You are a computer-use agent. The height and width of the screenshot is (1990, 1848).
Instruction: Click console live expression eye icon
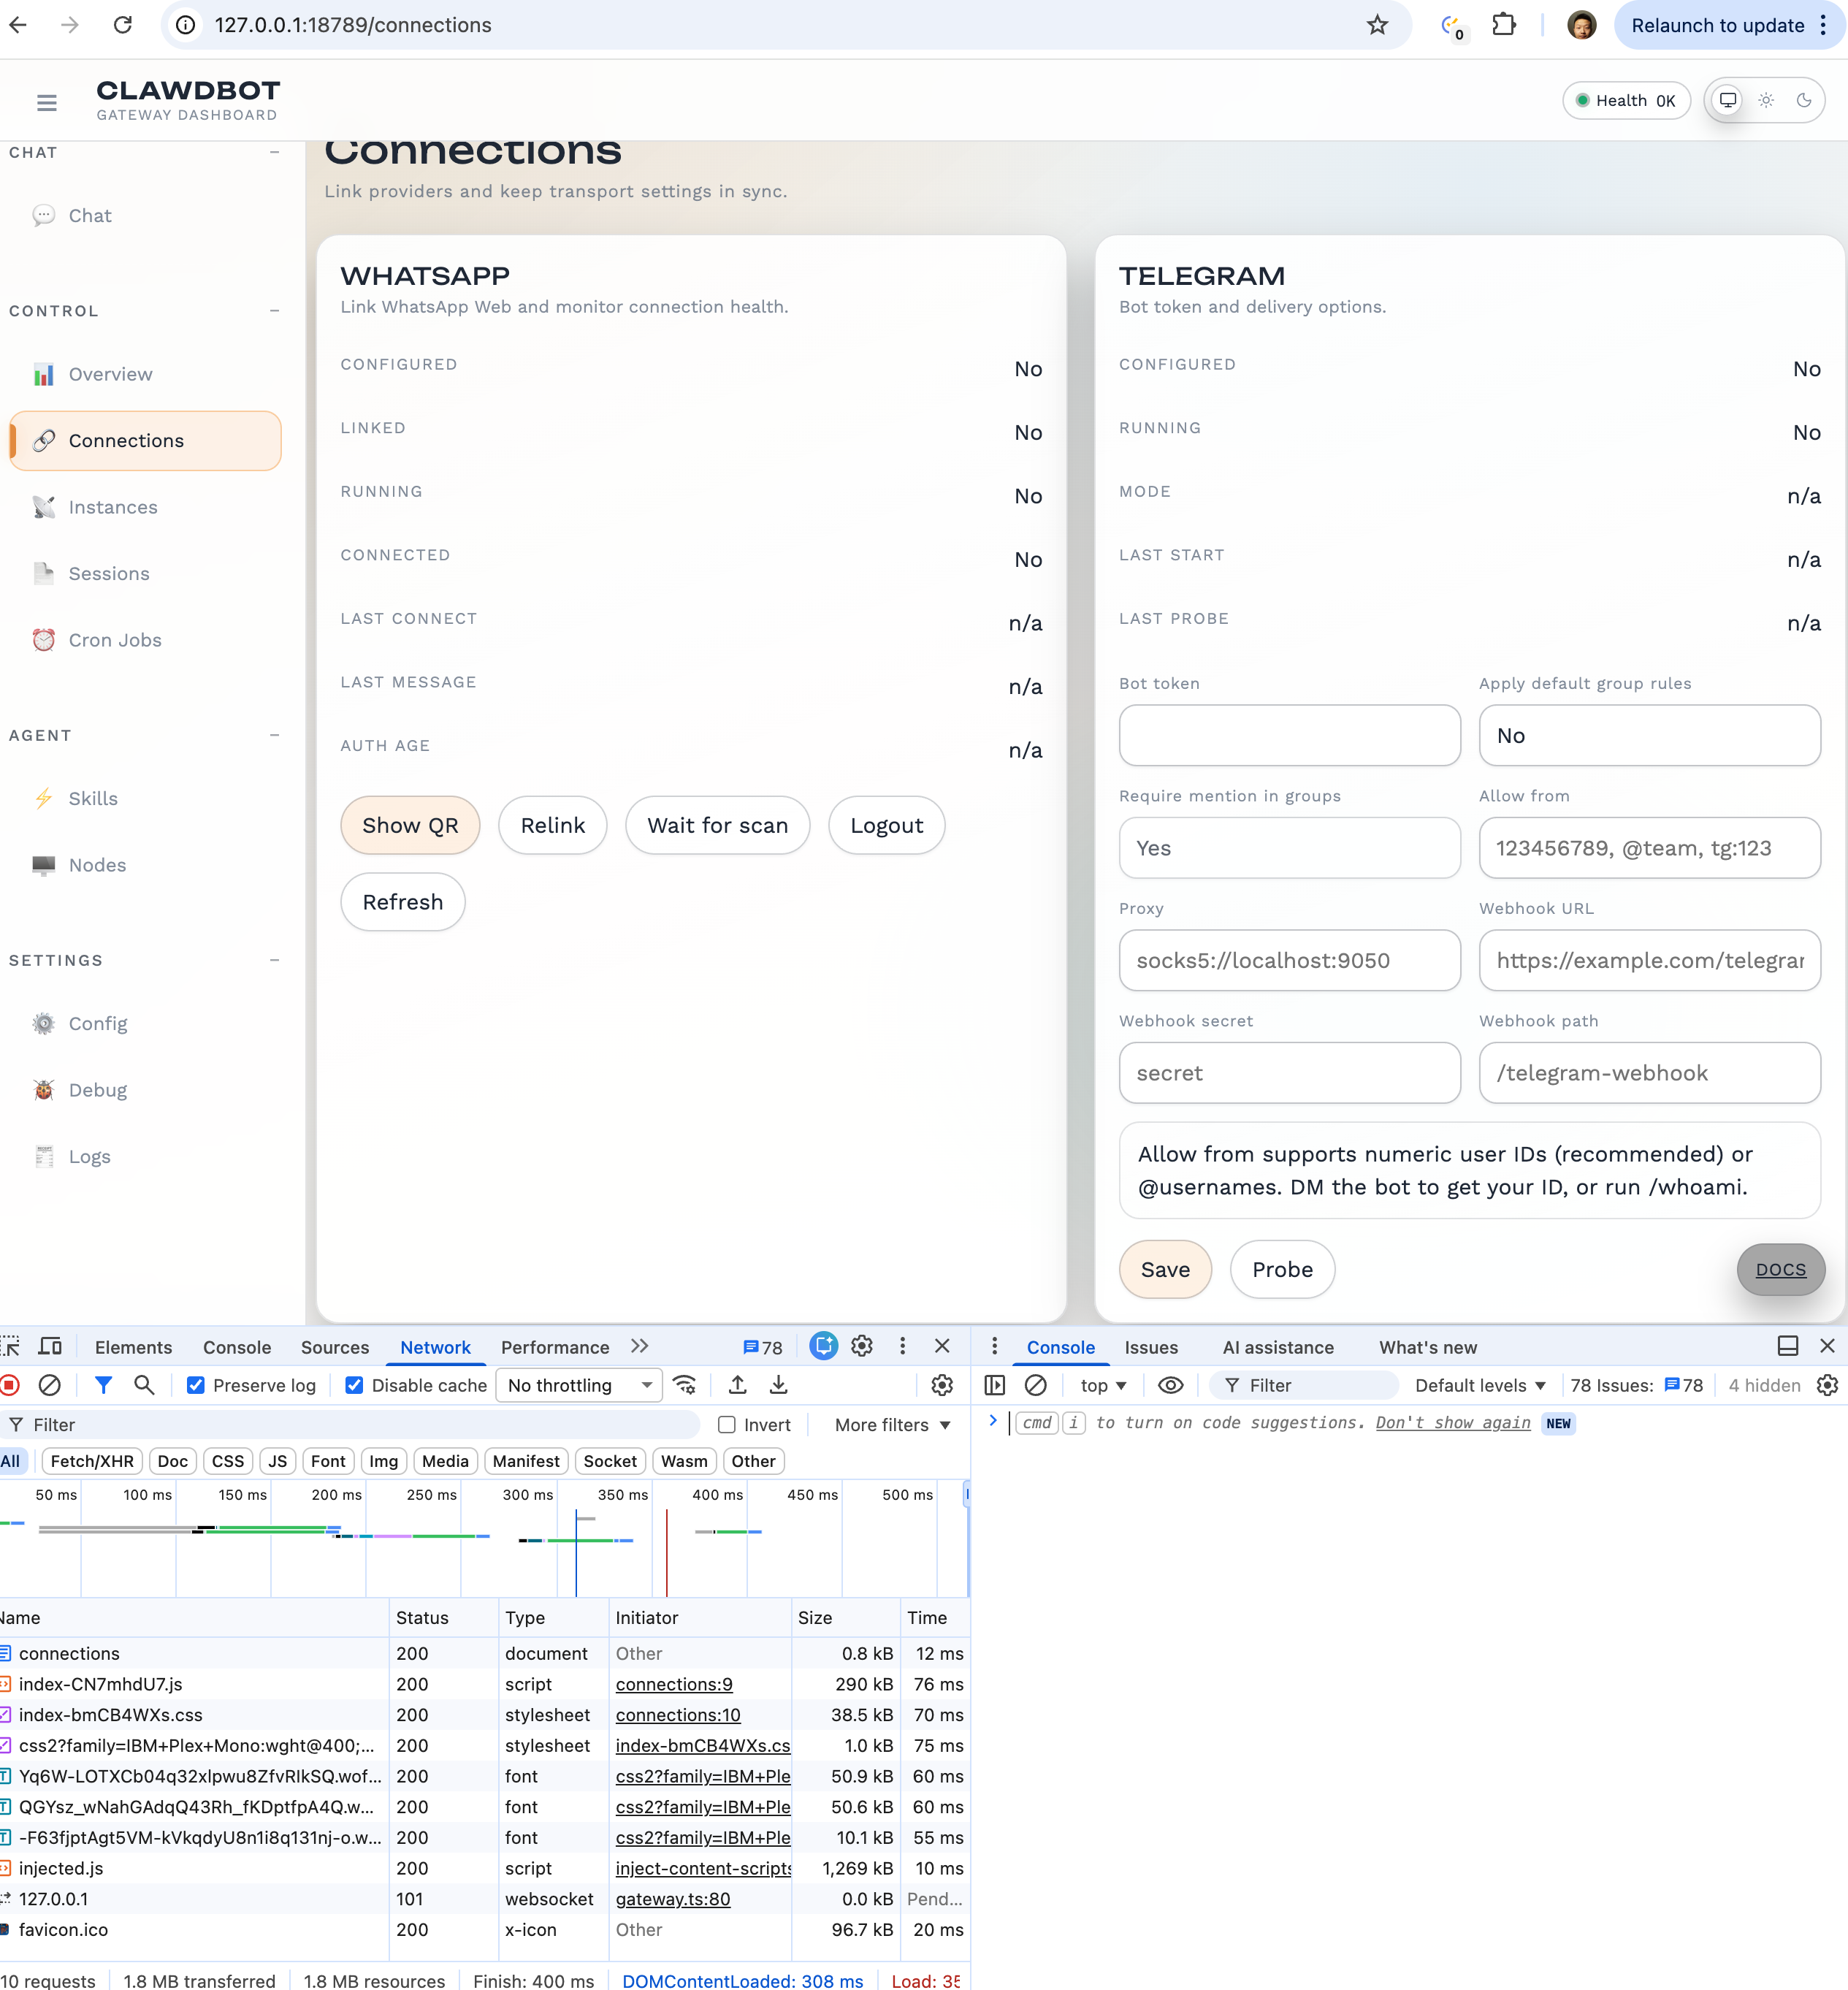tap(1170, 1385)
